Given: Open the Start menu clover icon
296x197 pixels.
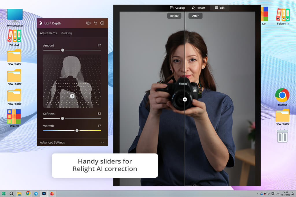Looking at the screenshot, I should click(3, 194).
